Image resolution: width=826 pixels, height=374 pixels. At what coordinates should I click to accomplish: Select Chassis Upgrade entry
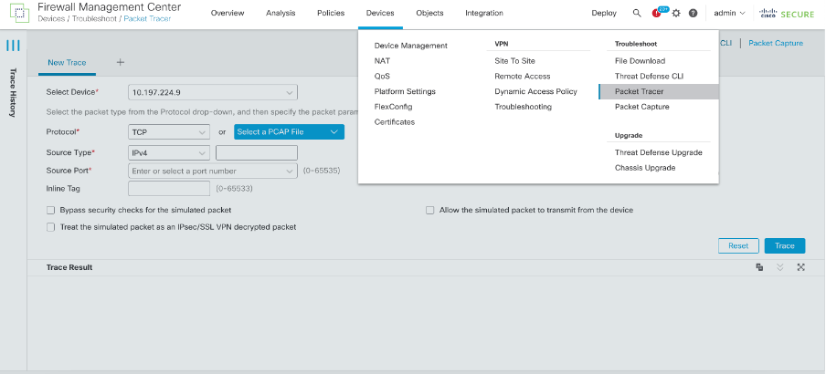coord(645,168)
